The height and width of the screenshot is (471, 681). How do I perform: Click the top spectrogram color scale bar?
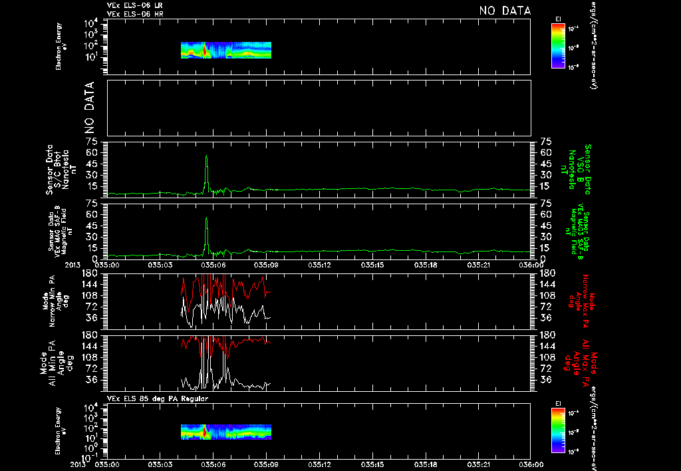(558, 46)
